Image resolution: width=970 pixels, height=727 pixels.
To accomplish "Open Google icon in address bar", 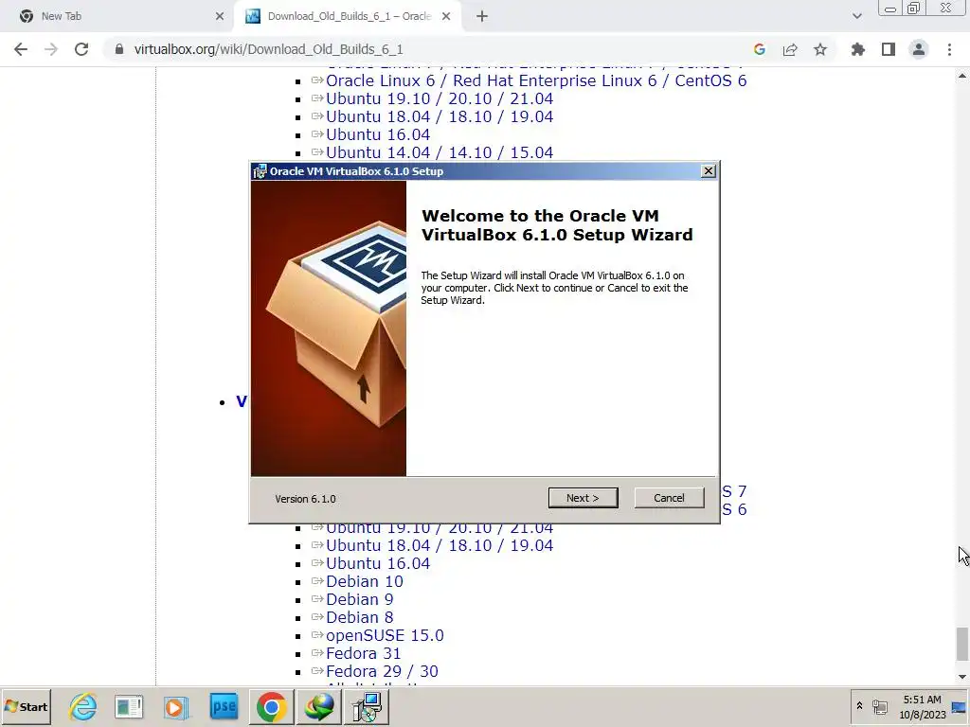I will [759, 49].
